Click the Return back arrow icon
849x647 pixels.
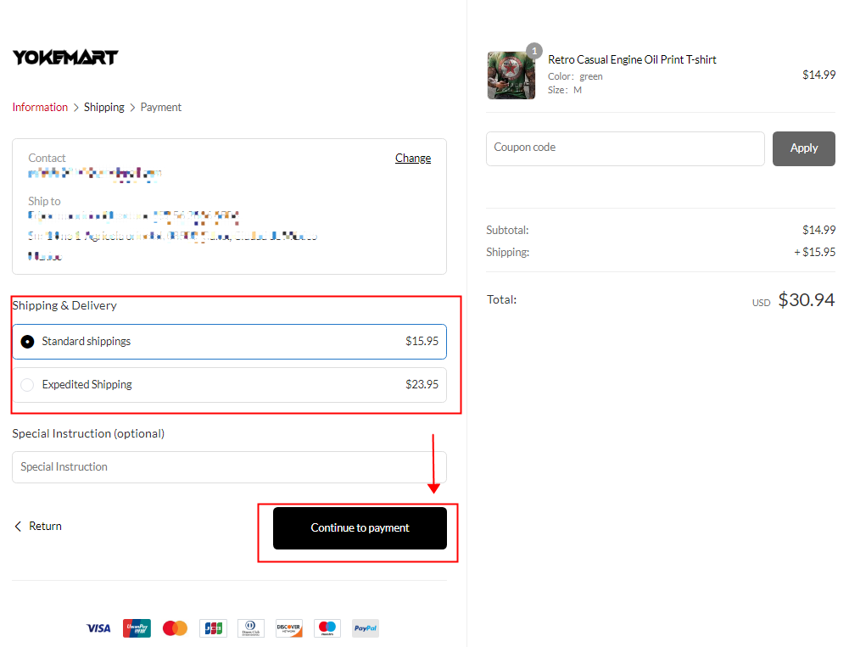(18, 527)
